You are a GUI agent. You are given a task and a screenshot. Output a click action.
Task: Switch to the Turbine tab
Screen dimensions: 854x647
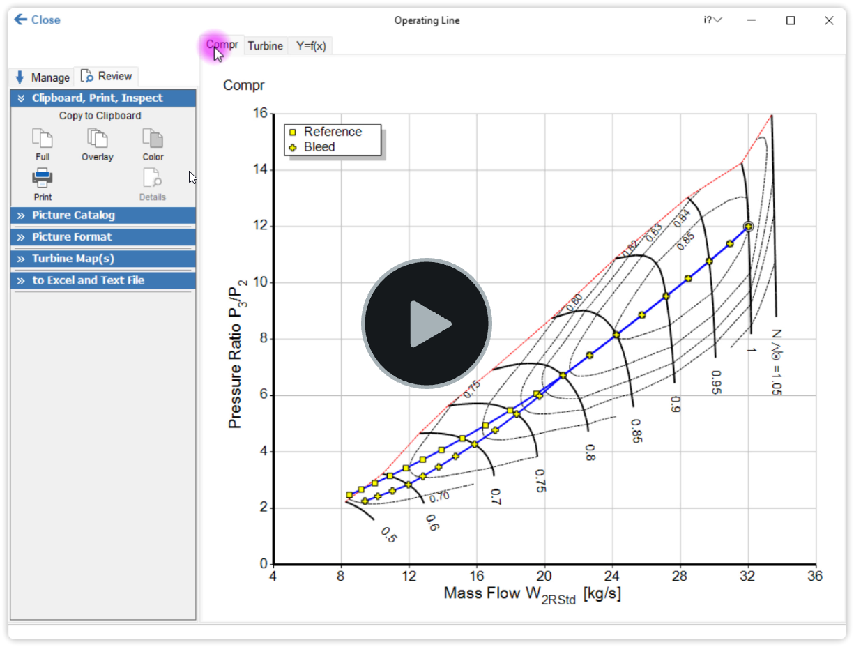coord(265,46)
